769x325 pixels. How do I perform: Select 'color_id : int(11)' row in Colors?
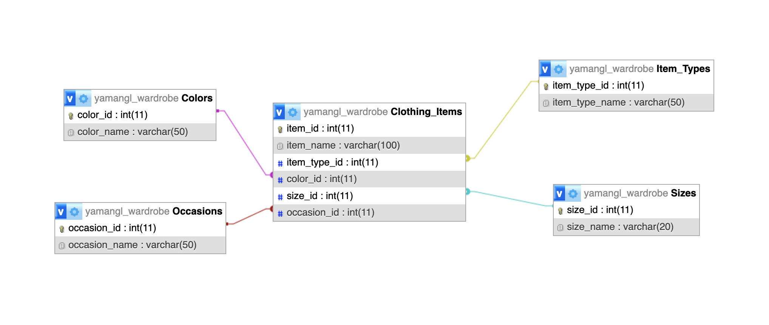[140, 115]
